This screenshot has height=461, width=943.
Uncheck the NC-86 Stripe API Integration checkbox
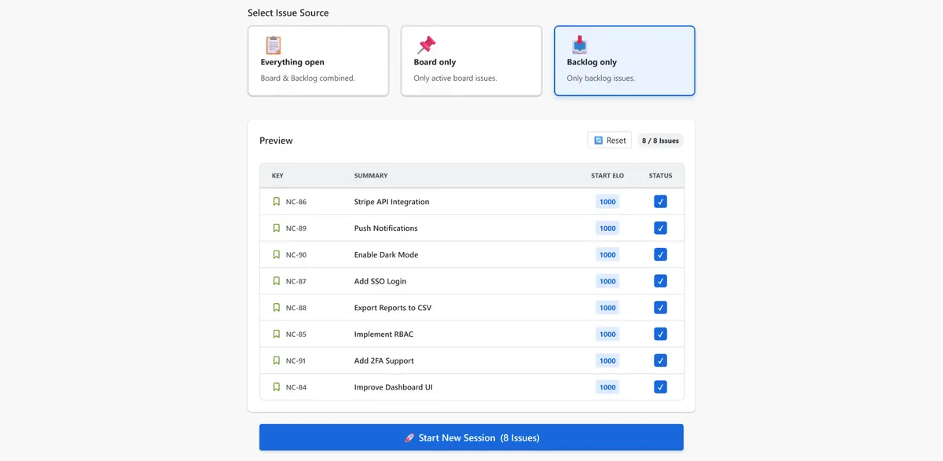pos(660,202)
